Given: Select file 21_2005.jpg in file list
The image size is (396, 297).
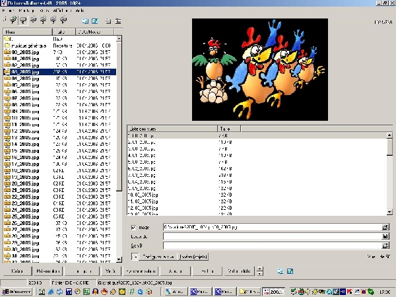Looking at the screenshot, I should click(x=60, y=190).
